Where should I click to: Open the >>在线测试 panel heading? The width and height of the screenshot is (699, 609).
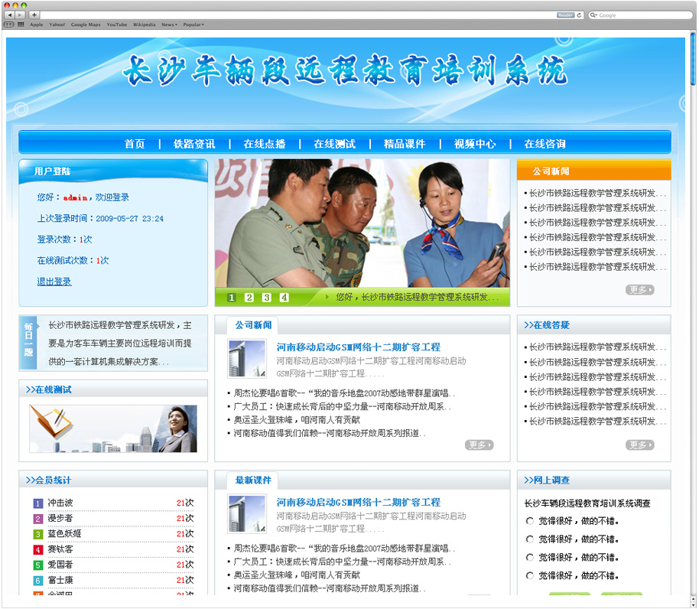click(x=49, y=389)
